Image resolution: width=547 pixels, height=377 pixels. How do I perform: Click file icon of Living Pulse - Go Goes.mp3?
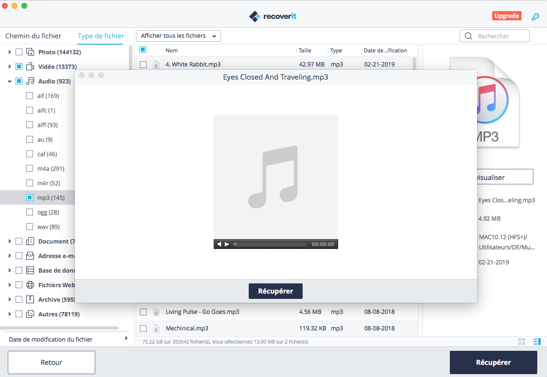(156, 312)
